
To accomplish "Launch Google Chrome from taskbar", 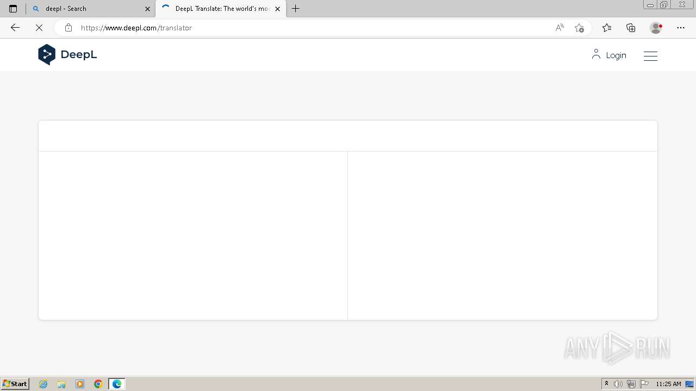I will click(98, 384).
